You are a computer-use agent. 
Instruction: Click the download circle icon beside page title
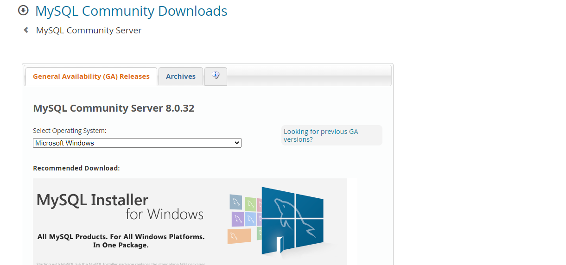[x=23, y=10]
